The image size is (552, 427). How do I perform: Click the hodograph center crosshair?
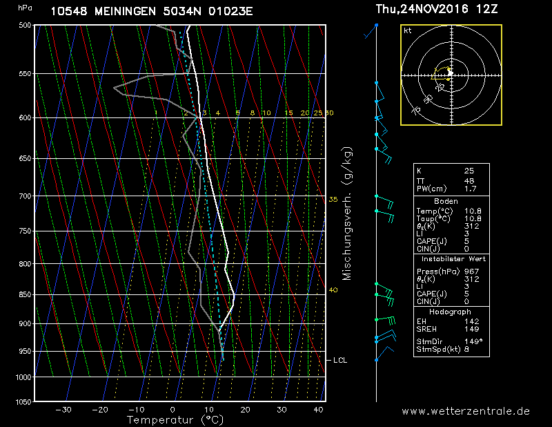450,73
